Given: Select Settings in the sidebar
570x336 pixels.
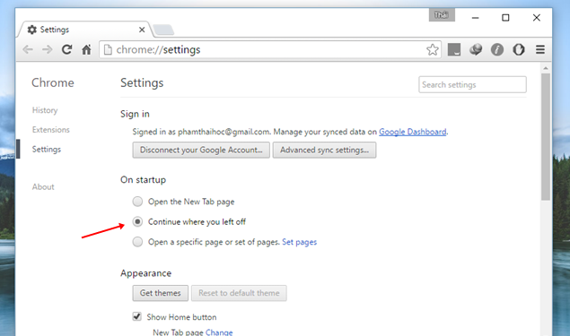Looking at the screenshot, I should (47, 149).
